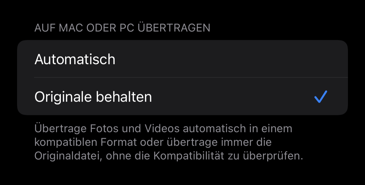The image size is (365, 185).
Task: Click the word ÜBERTRAGEN in section header
Action: tap(174, 28)
